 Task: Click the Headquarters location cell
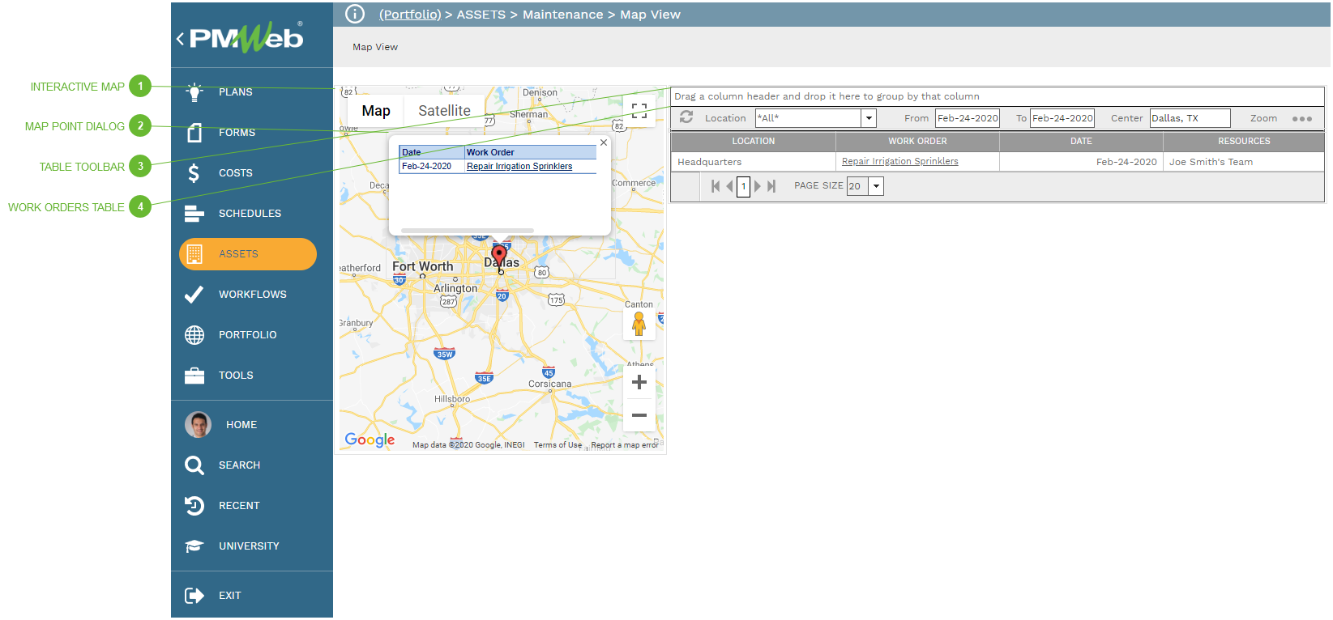click(x=754, y=162)
